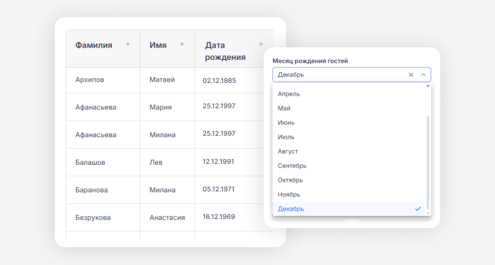Viewport: 495px width, 265px height.
Task: Collapse the month dropdown chevron
Action: click(424, 74)
